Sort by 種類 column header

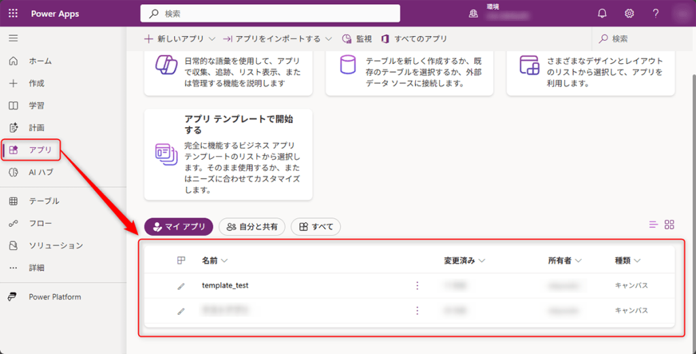(x=627, y=261)
